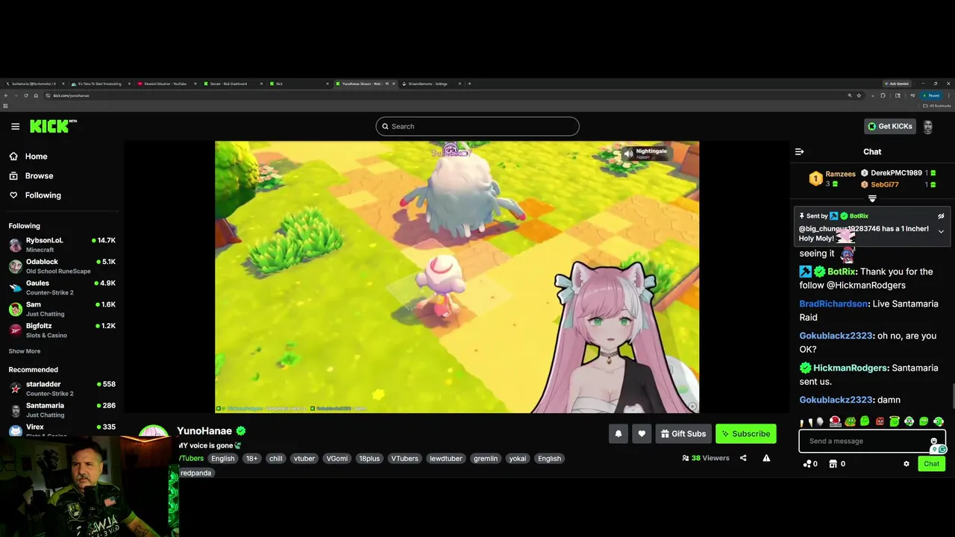
Task: Expand the gift leaderboard arrow
Action: [x=872, y=199]
